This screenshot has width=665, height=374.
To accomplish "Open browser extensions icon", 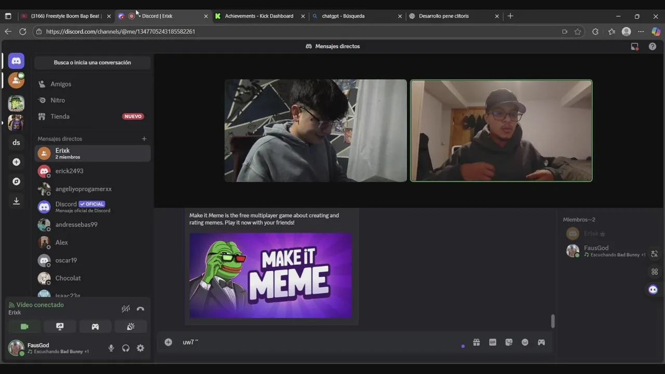I will 595,32.
